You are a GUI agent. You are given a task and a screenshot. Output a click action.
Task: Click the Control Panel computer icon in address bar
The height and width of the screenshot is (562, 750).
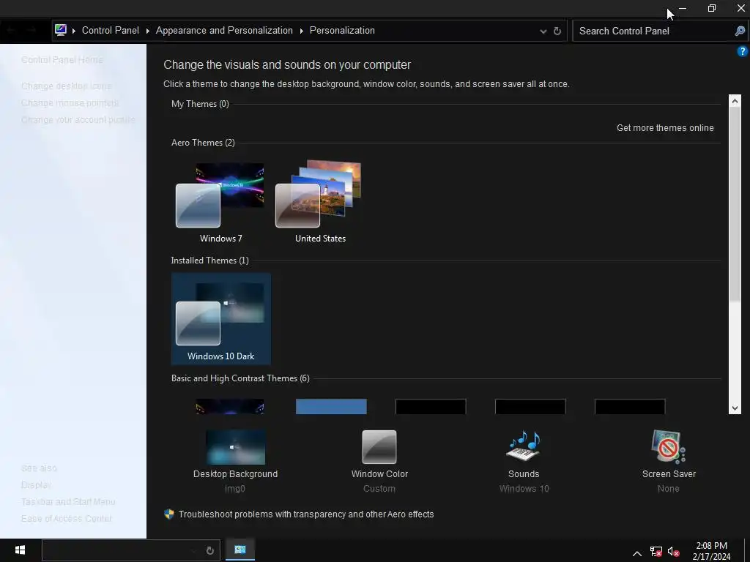click(61, 30)
